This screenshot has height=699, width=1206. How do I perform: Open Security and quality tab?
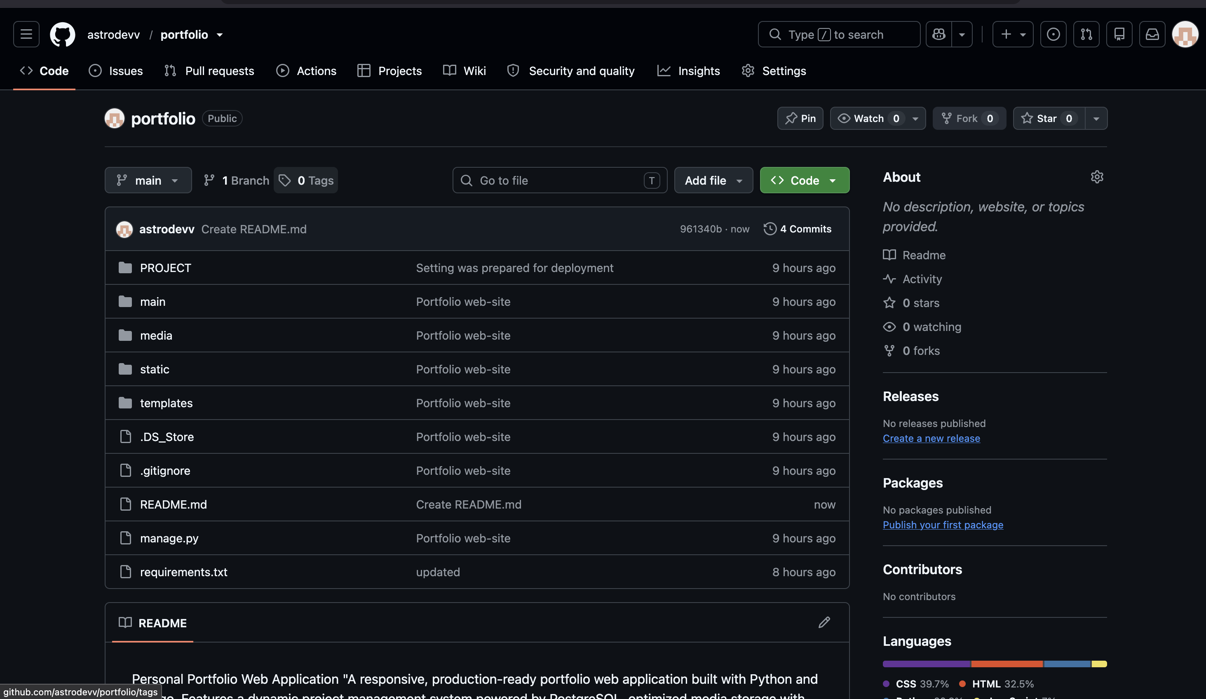pos(571,71)
